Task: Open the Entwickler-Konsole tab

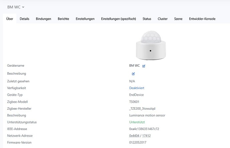Action: (x=202, y=19)
